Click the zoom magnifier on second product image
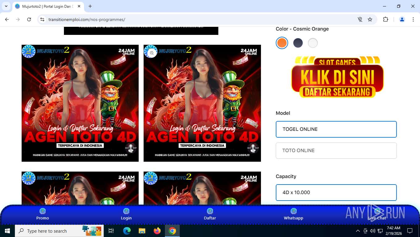This screenshot has height=237, width=420. tap(152, 53)
